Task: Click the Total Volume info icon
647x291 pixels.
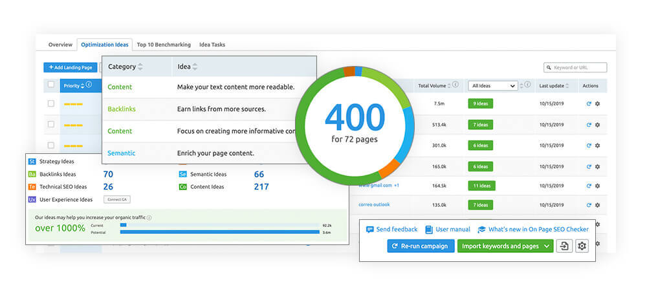Action: (455, 85)
